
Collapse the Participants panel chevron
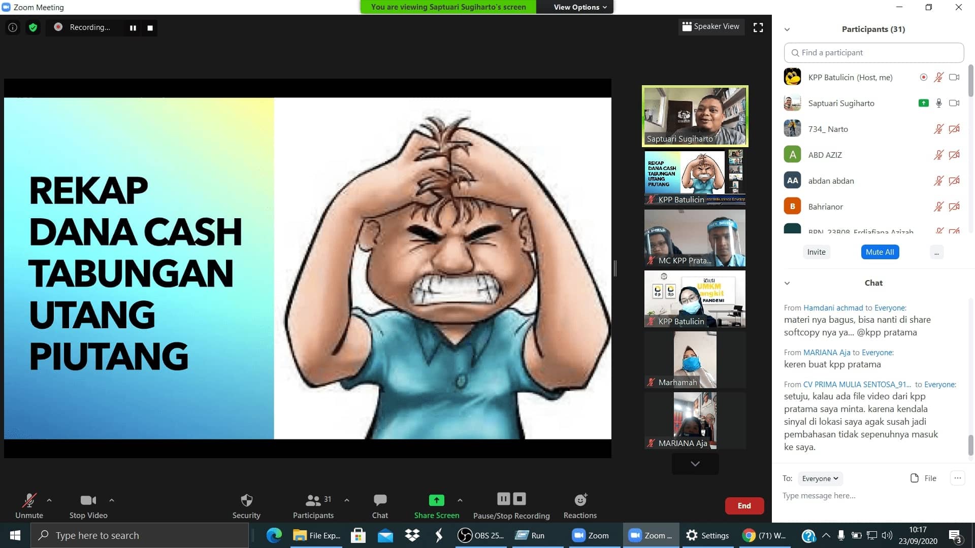[x=787, y=29]
